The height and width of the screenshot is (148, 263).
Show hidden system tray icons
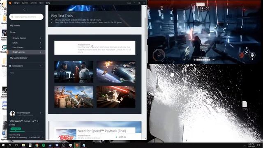[x=245, y=145]
